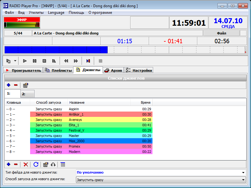Open the Language menu
The height and width of the screenshot is (188, 251).
pos(56,13)
